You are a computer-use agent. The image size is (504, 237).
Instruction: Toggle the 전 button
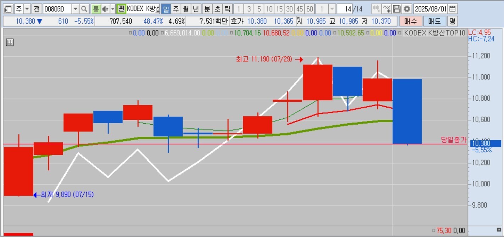point(37,9)
